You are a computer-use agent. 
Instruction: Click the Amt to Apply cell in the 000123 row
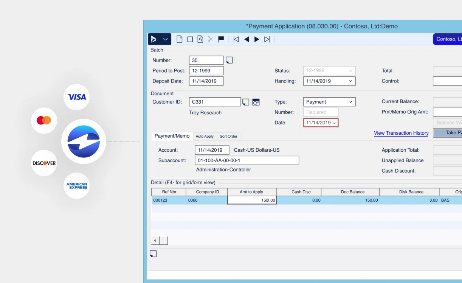pos(252,200)
